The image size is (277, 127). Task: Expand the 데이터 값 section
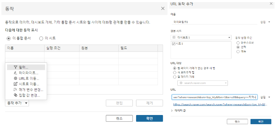click(x=179, y=111)
